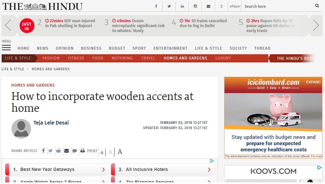Select the smallest font size A
The image size is (325, 184).
tap(102, 152)
